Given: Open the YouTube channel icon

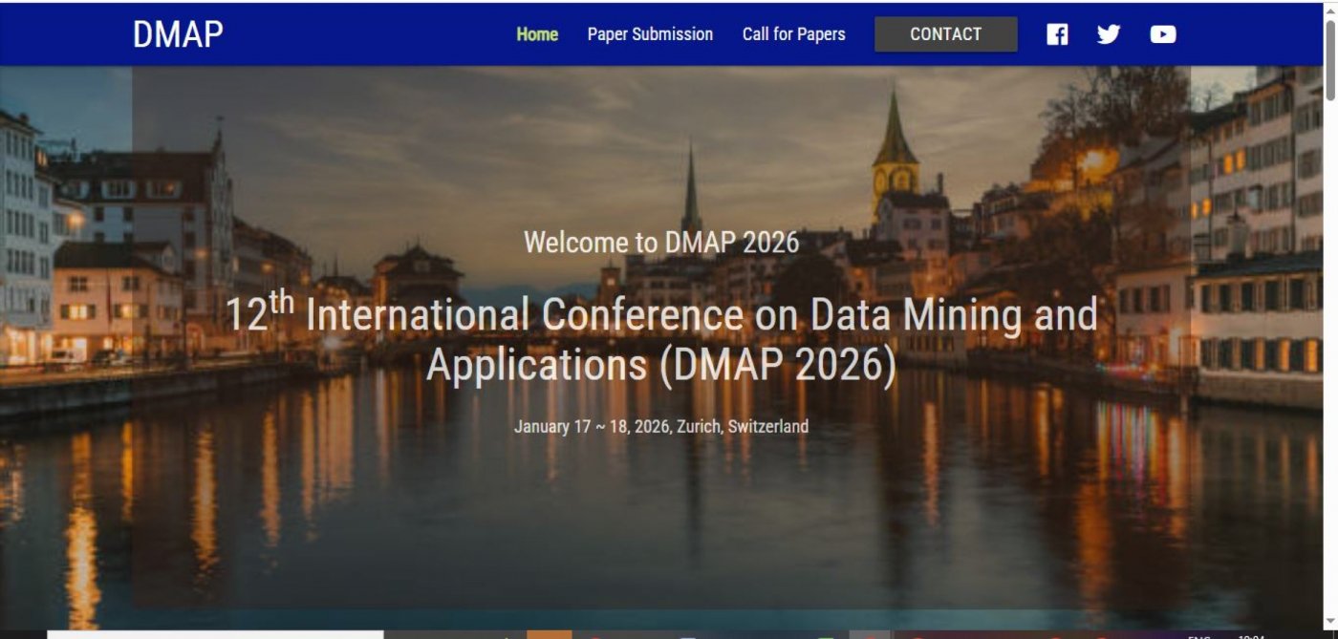Looking at the screenshot, I should click(x=1162, y=34).
